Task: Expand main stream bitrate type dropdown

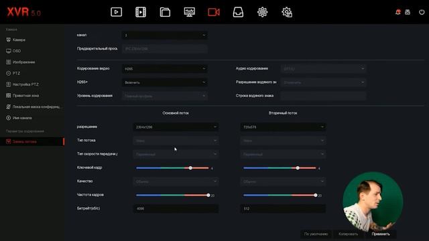Action: tap(176, 154)
